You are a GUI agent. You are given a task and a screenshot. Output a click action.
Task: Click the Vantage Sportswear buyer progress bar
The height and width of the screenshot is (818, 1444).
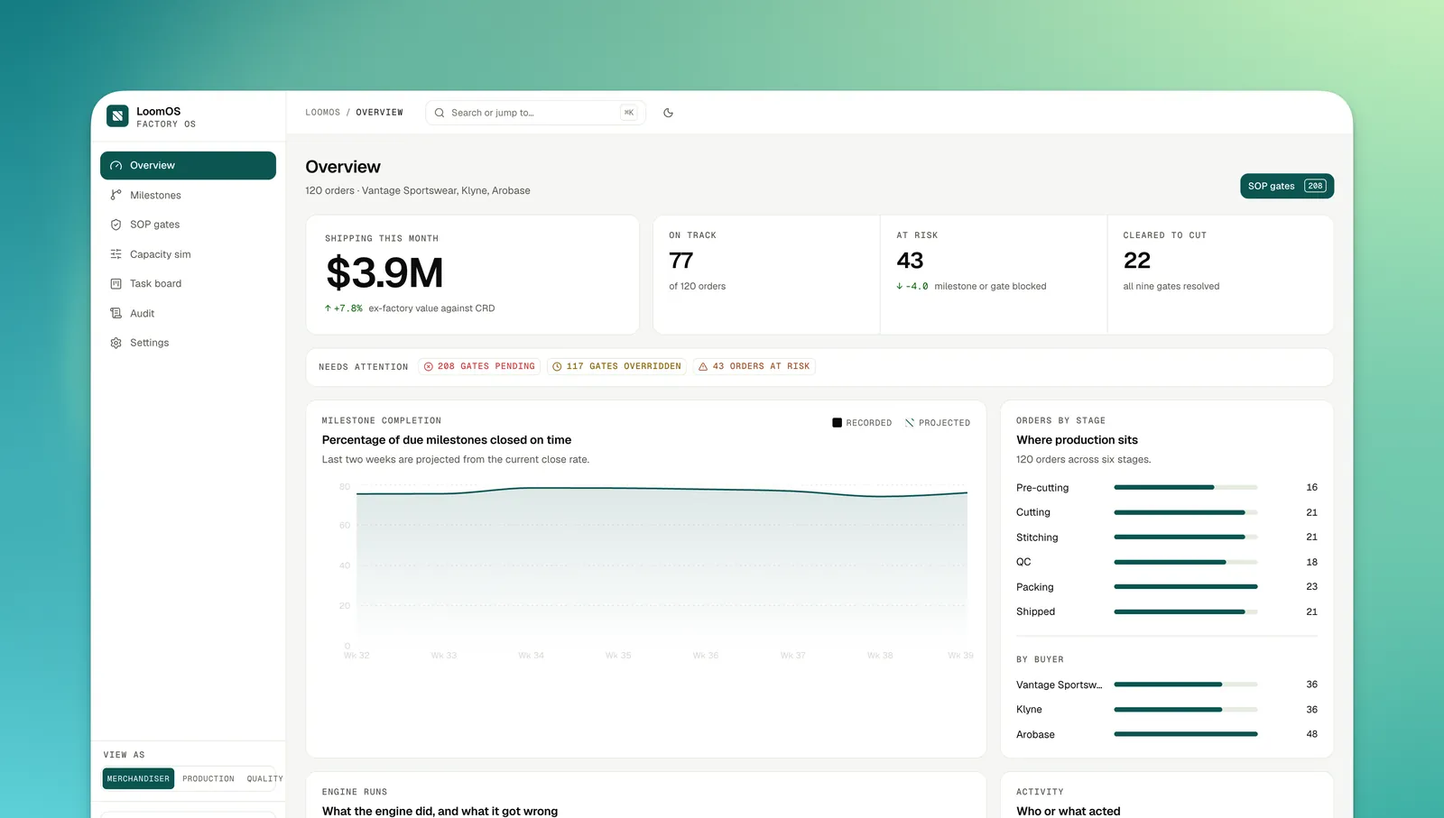pos(1186,685)
